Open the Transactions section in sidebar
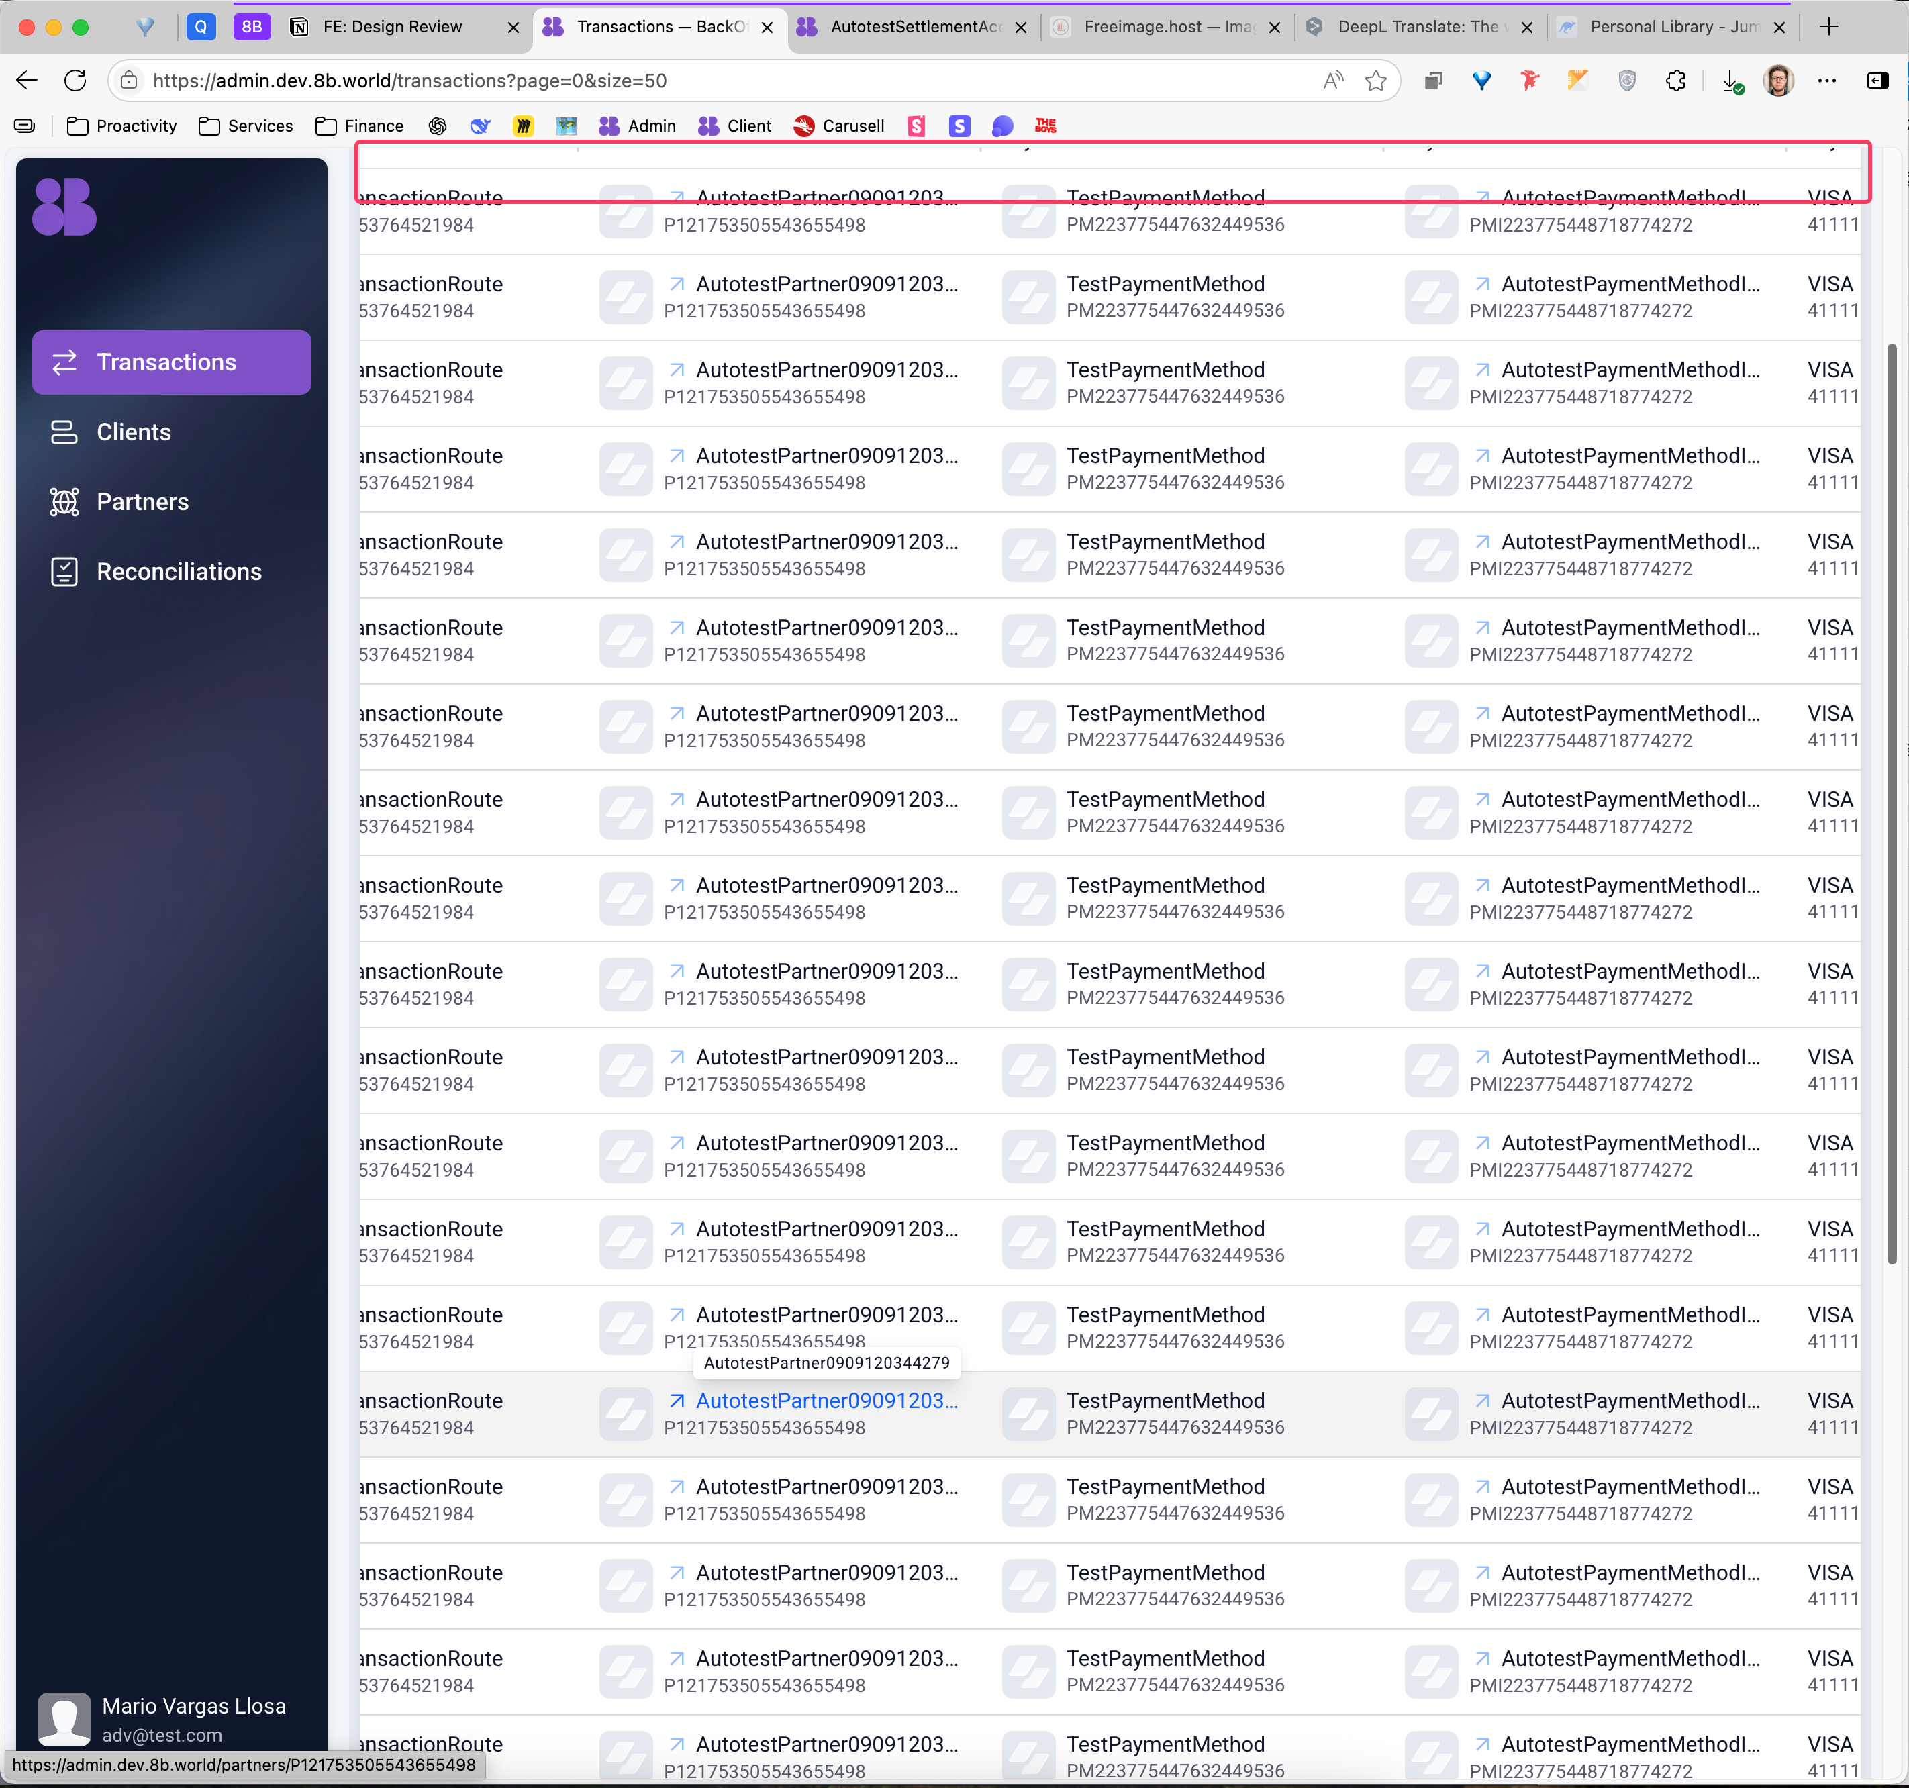This screenshot has height=1788, width=1909. click(172, 362)
